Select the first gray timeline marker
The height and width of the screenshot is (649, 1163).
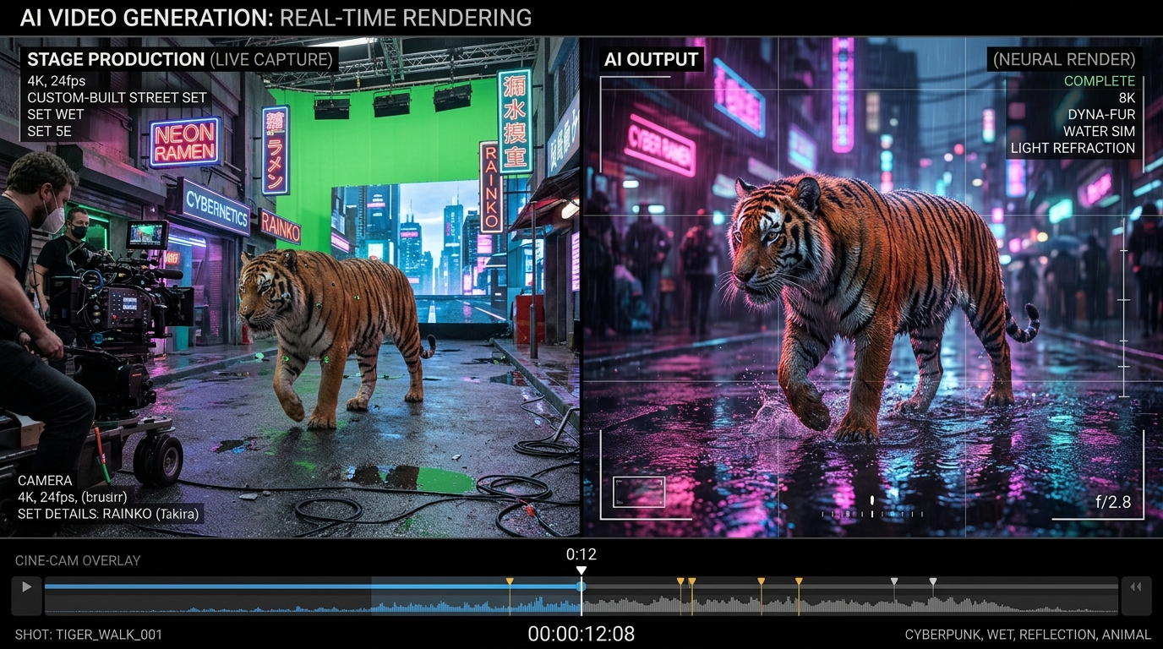click(894, 581)
